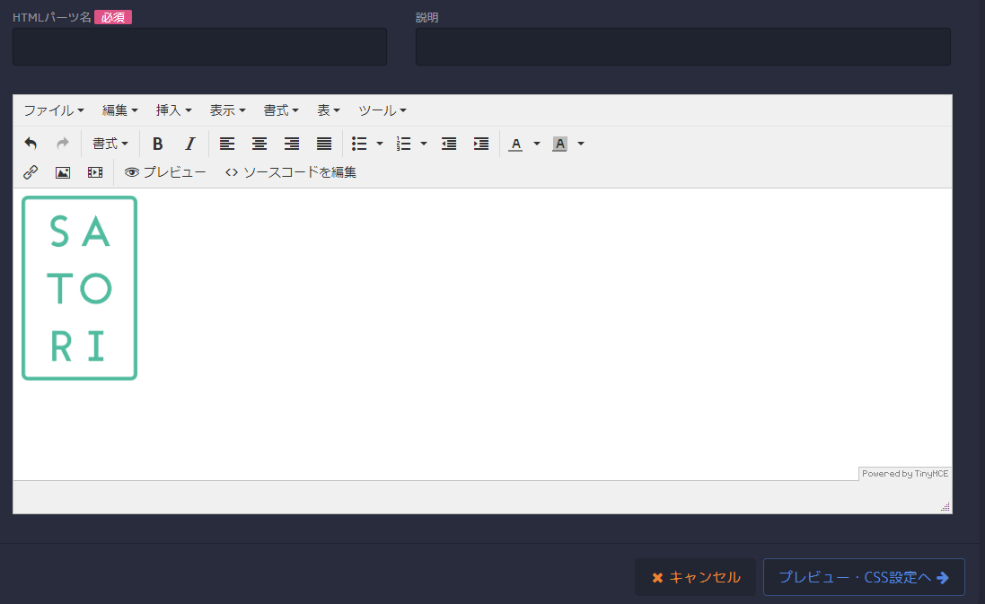The image size is (985, 604).
Task: Open the editor preview (プレビュー)
Action: [x=165, y=172]
